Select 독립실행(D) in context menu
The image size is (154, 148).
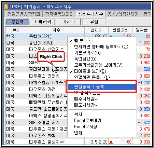[85, 59]
